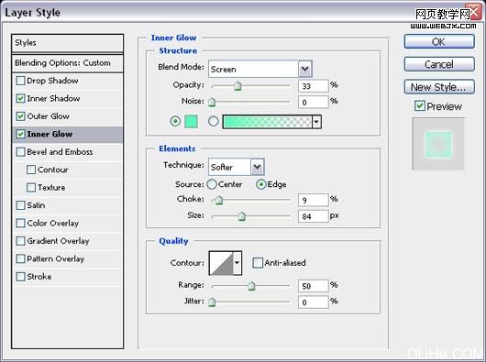486x362 pixels.
Task: Click the Range slider handle
Action: [251, 286]
